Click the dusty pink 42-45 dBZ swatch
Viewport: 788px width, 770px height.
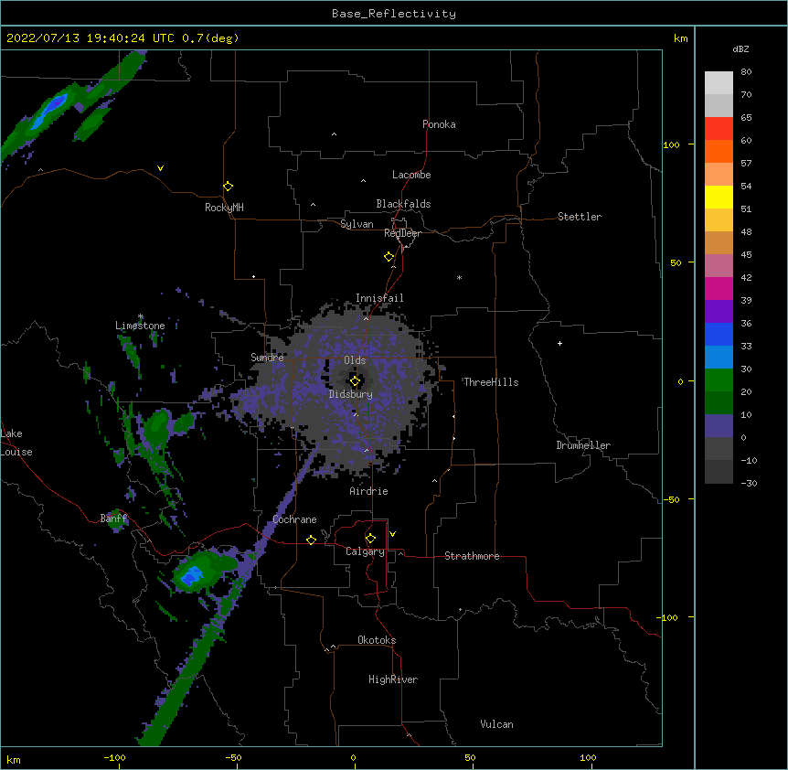pyautogui.click(x=719, y=266)
